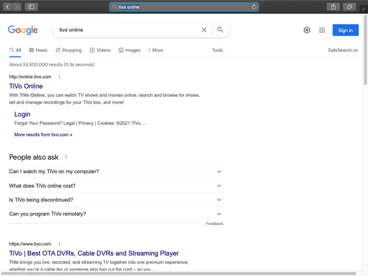Image resolution: width=368 pixels, height=276 pixels.
Task: Clear the search box with the X icon
Action: point(204,30)
